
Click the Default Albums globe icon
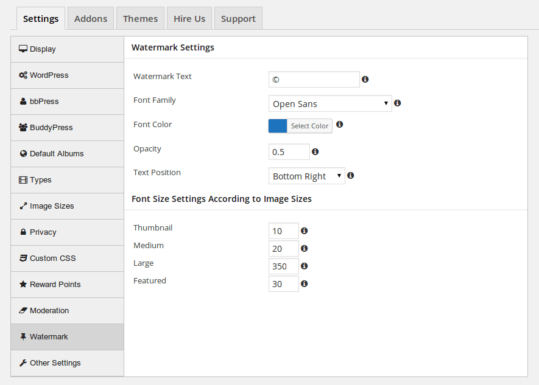23,153
